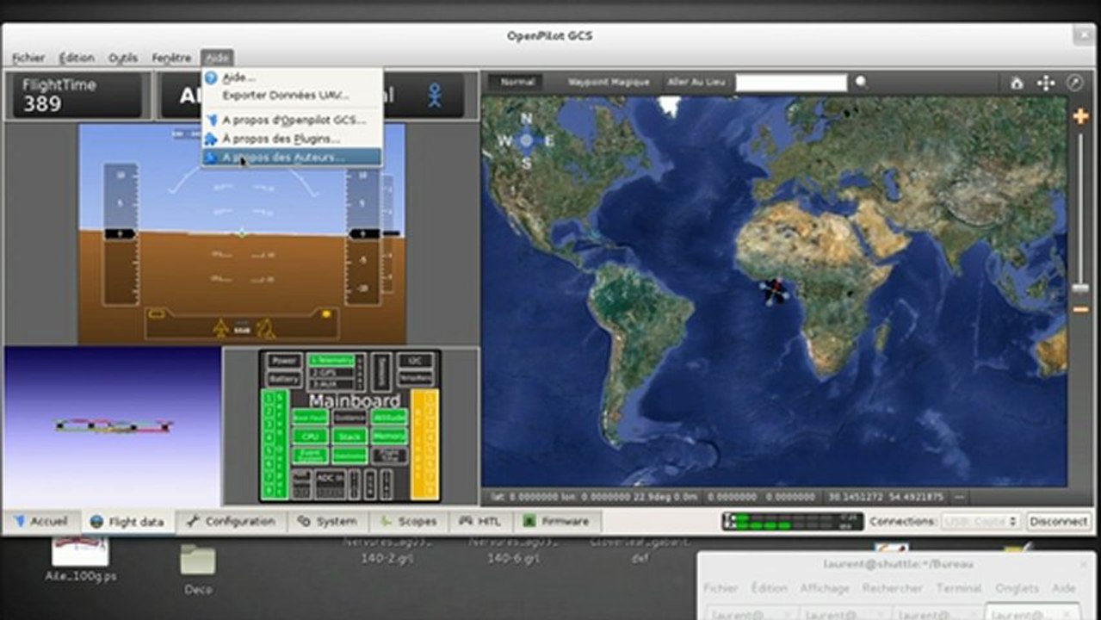Click the FlightTime 389 readout
This screenshot has height=620, width=1101.
(x=77, y=96)
